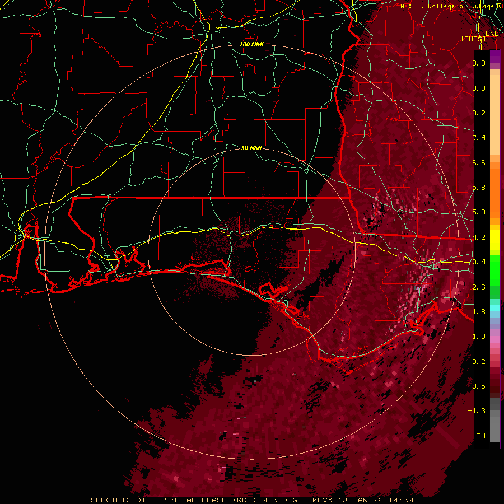Click the 9.0 value on the color scale
Image resolution: width=504 pixels, height=504 pixels.
point(479,88)
